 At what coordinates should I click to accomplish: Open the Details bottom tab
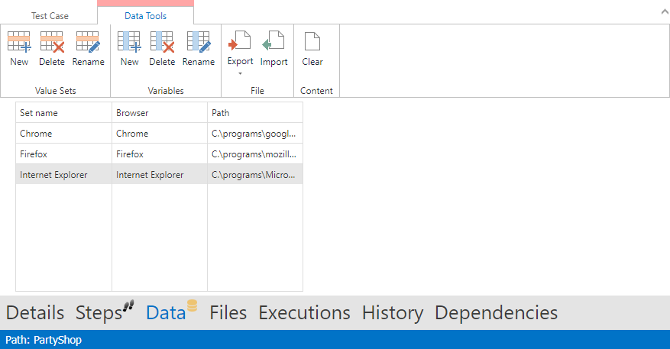click(x=35, y=312)
